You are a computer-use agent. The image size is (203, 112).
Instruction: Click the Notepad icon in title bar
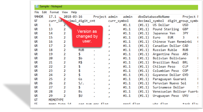(x=37, y=7)
